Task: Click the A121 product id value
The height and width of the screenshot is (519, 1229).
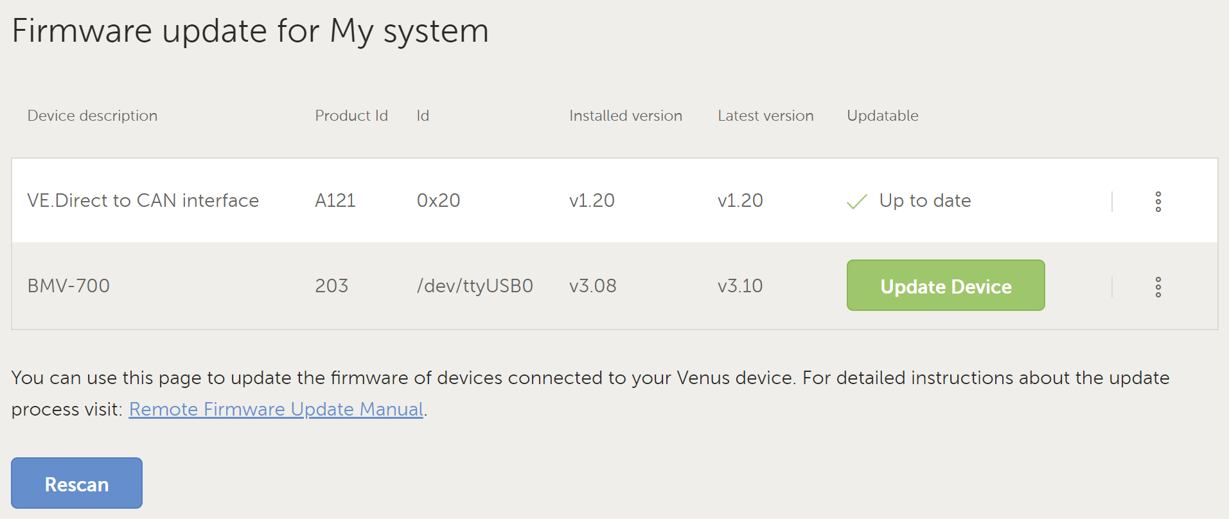Action: point(335,200)
